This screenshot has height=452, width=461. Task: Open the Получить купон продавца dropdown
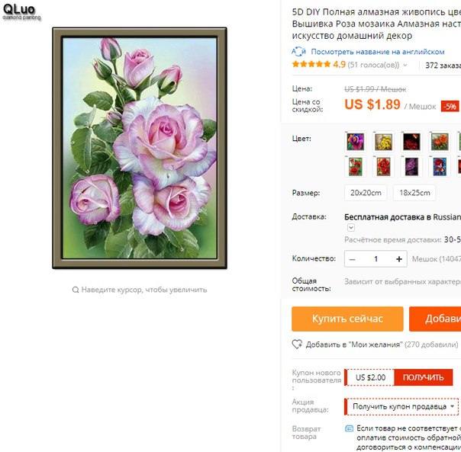[x=401, y=407]
